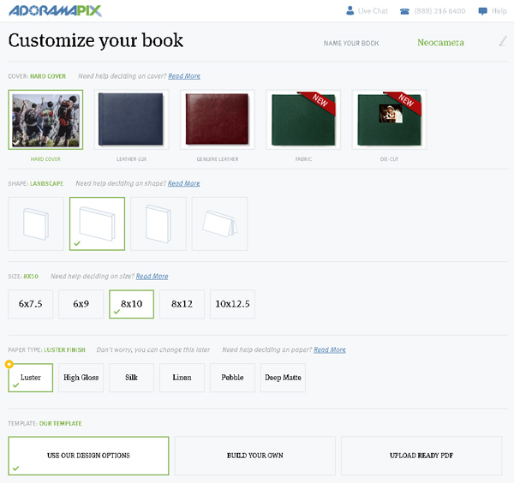Pick the Genuine Leather cover
The height and width of the screenshot is (483, 514).
click(x=218, y=120)
